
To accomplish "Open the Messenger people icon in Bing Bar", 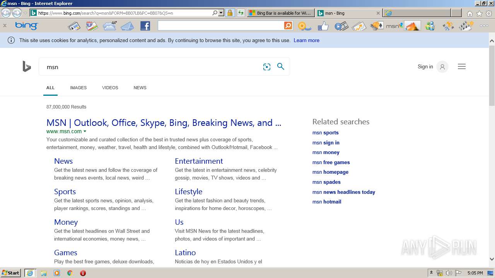I will click(430, 26).
